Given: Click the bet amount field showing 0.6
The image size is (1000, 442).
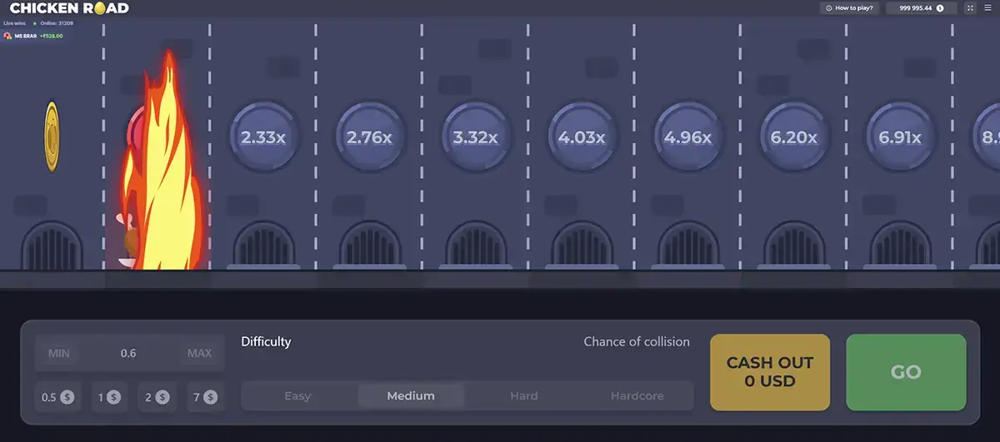Looking at the screenshot, I should click(x=128, y=353).
